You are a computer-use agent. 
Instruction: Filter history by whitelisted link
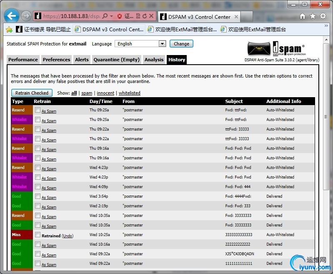[129, 93]
